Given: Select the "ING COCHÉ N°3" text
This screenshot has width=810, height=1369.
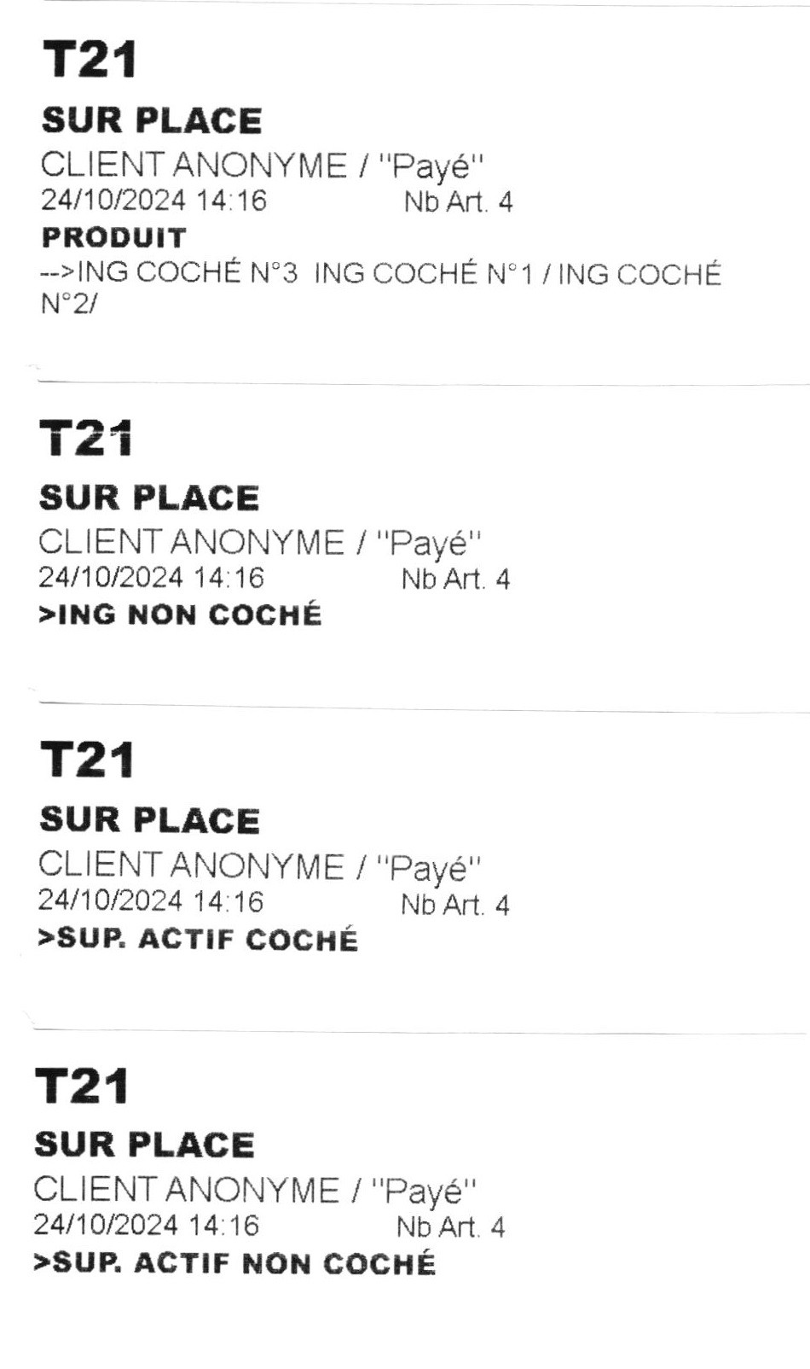Looking at the screenshot, I should point(188,273).
